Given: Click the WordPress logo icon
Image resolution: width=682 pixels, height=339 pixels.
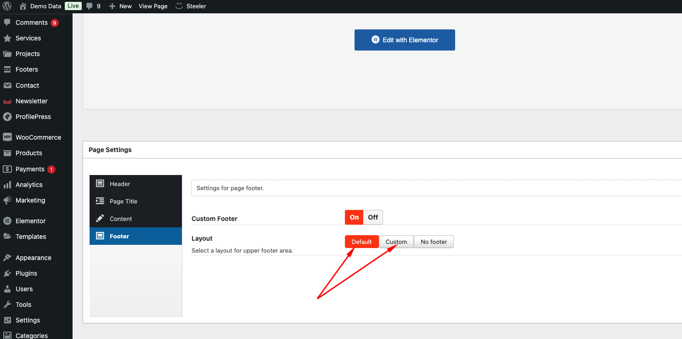Looking at the screenshot, I should pos(7,6).
